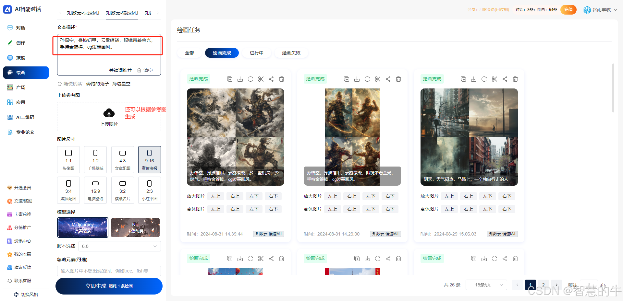
Task: Select 16:9 电脑壁纸 image size
Action: tap(95, 190)
